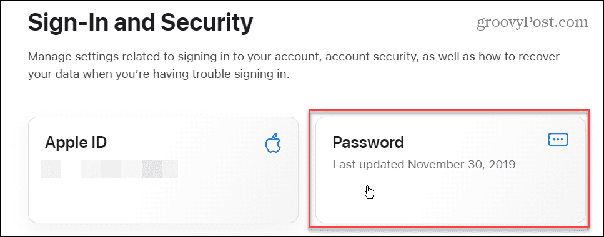Image resolution: width=604 pixels, height=237 pixels.
Task: Select the "Password" card title
Action: click(369, 142)
